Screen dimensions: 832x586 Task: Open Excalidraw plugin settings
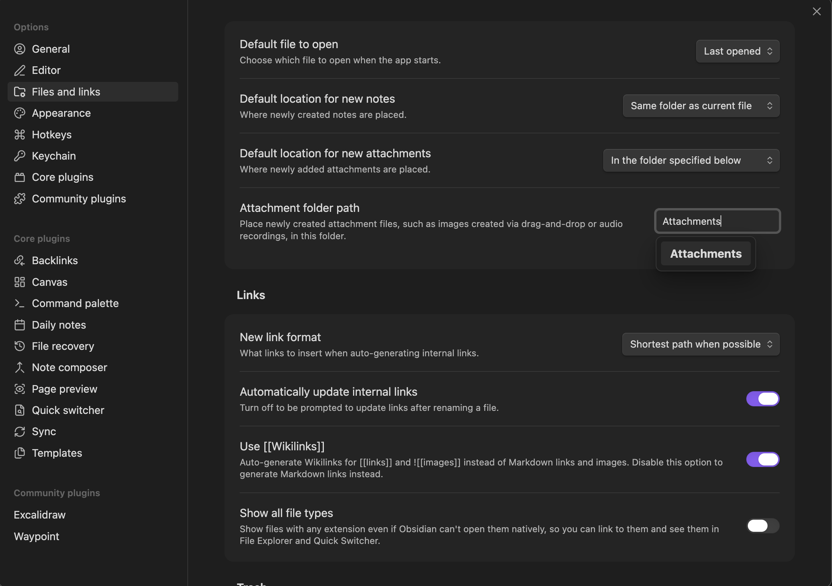pyautogui.click(x=40, y=515)
